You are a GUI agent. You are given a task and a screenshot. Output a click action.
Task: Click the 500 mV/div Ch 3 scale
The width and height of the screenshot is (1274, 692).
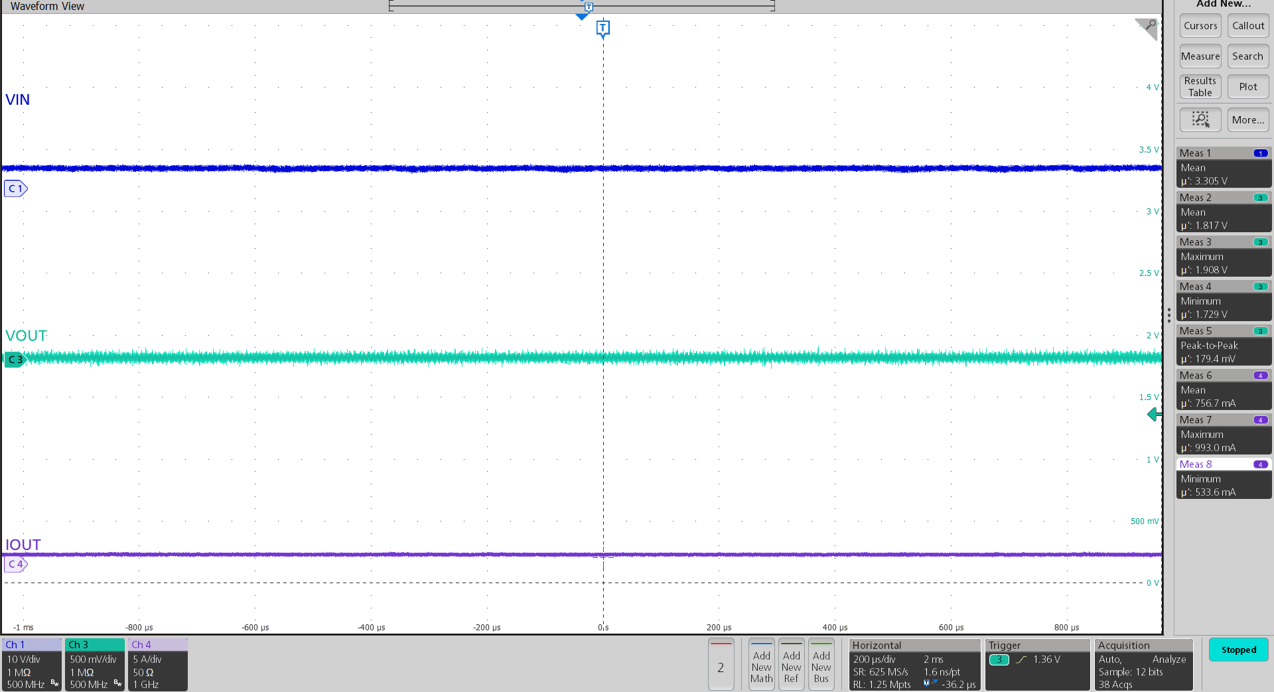pos(94,659)
